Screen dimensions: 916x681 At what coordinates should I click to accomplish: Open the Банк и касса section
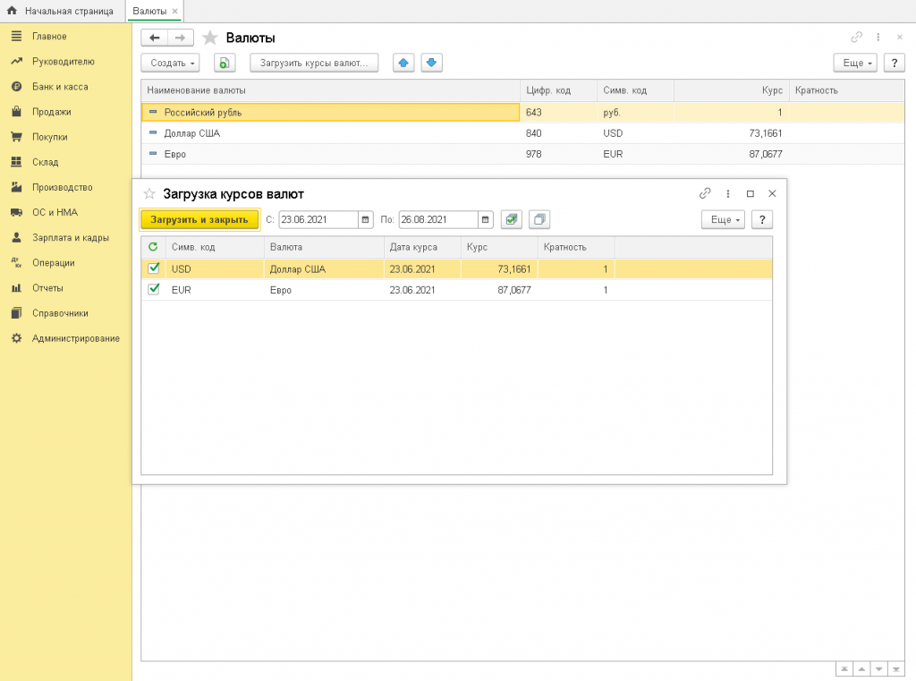point(59,87)
